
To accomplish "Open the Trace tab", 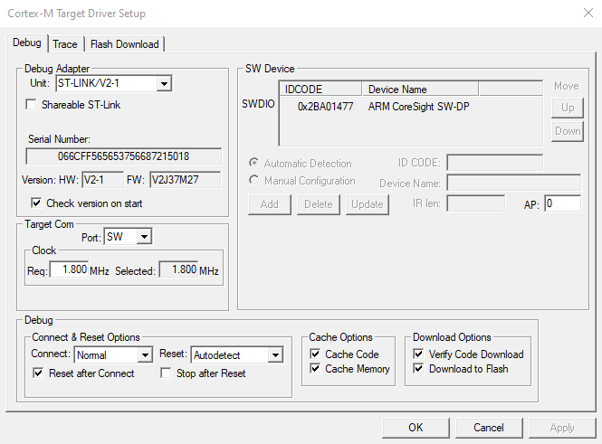I will [65, 44].
